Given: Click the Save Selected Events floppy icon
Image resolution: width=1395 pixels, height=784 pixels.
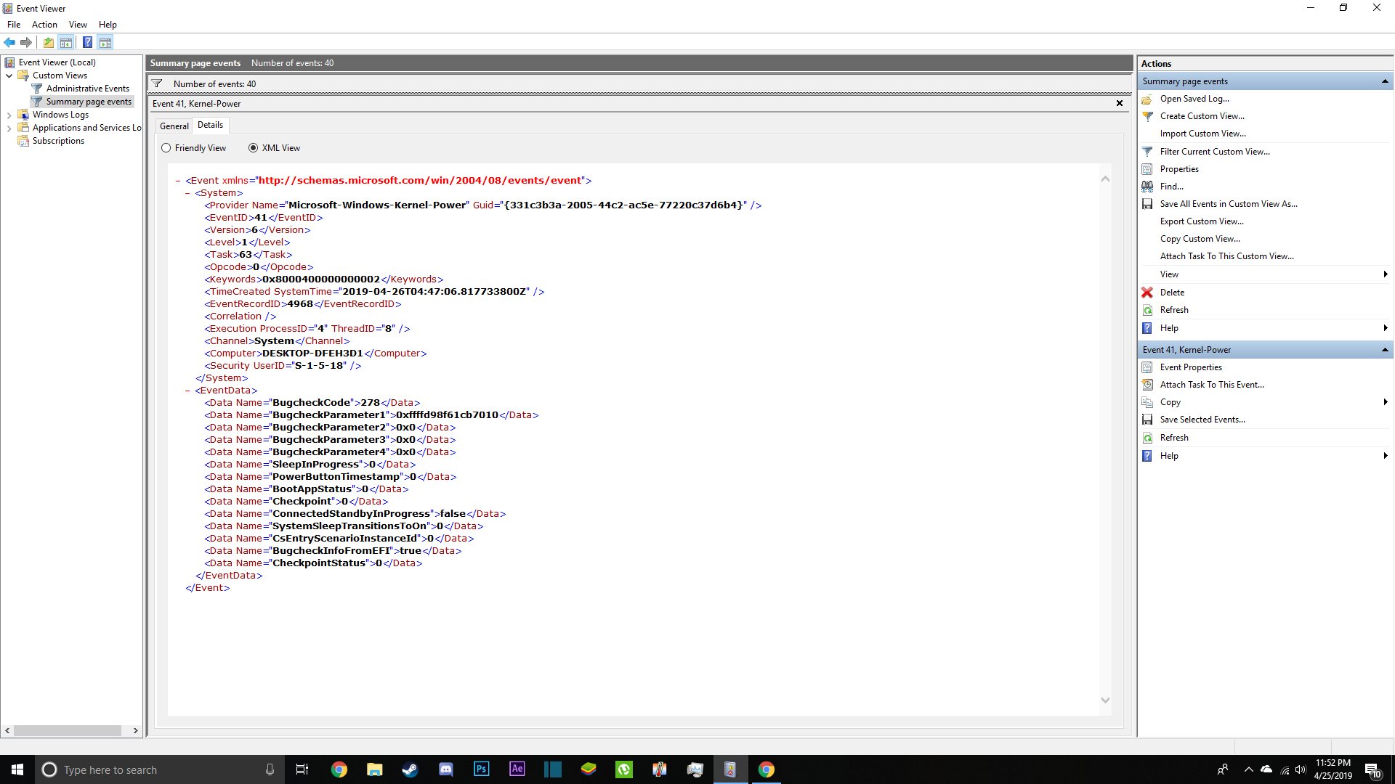Looking at the screenshot, I should [1147, 420].
